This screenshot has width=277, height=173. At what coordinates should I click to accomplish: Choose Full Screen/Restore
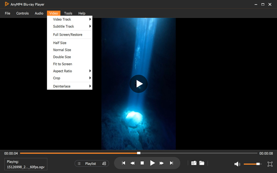70,35
